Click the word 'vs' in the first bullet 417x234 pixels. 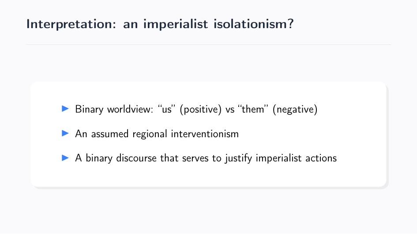[230, 109]
